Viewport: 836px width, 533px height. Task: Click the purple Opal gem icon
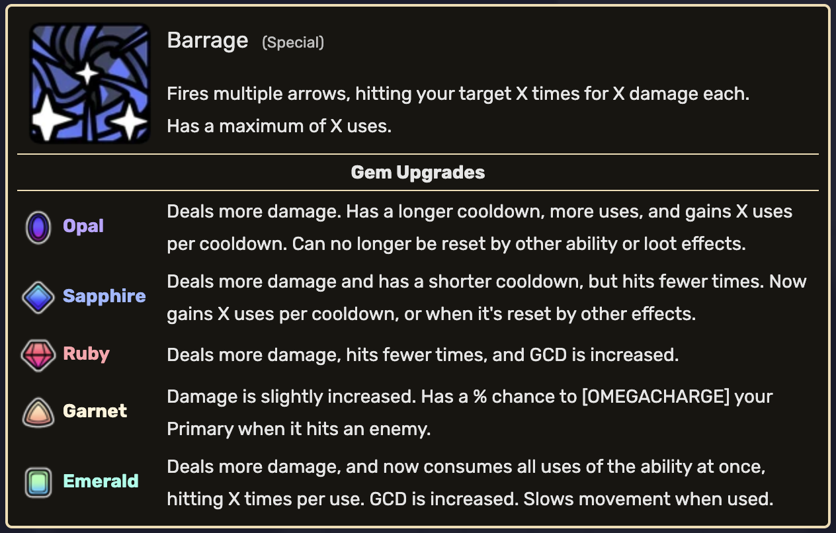pos(38,227)
